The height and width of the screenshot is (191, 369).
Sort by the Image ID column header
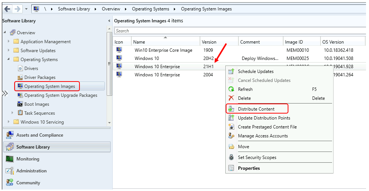pyautogui.click(x=302, y=41)
